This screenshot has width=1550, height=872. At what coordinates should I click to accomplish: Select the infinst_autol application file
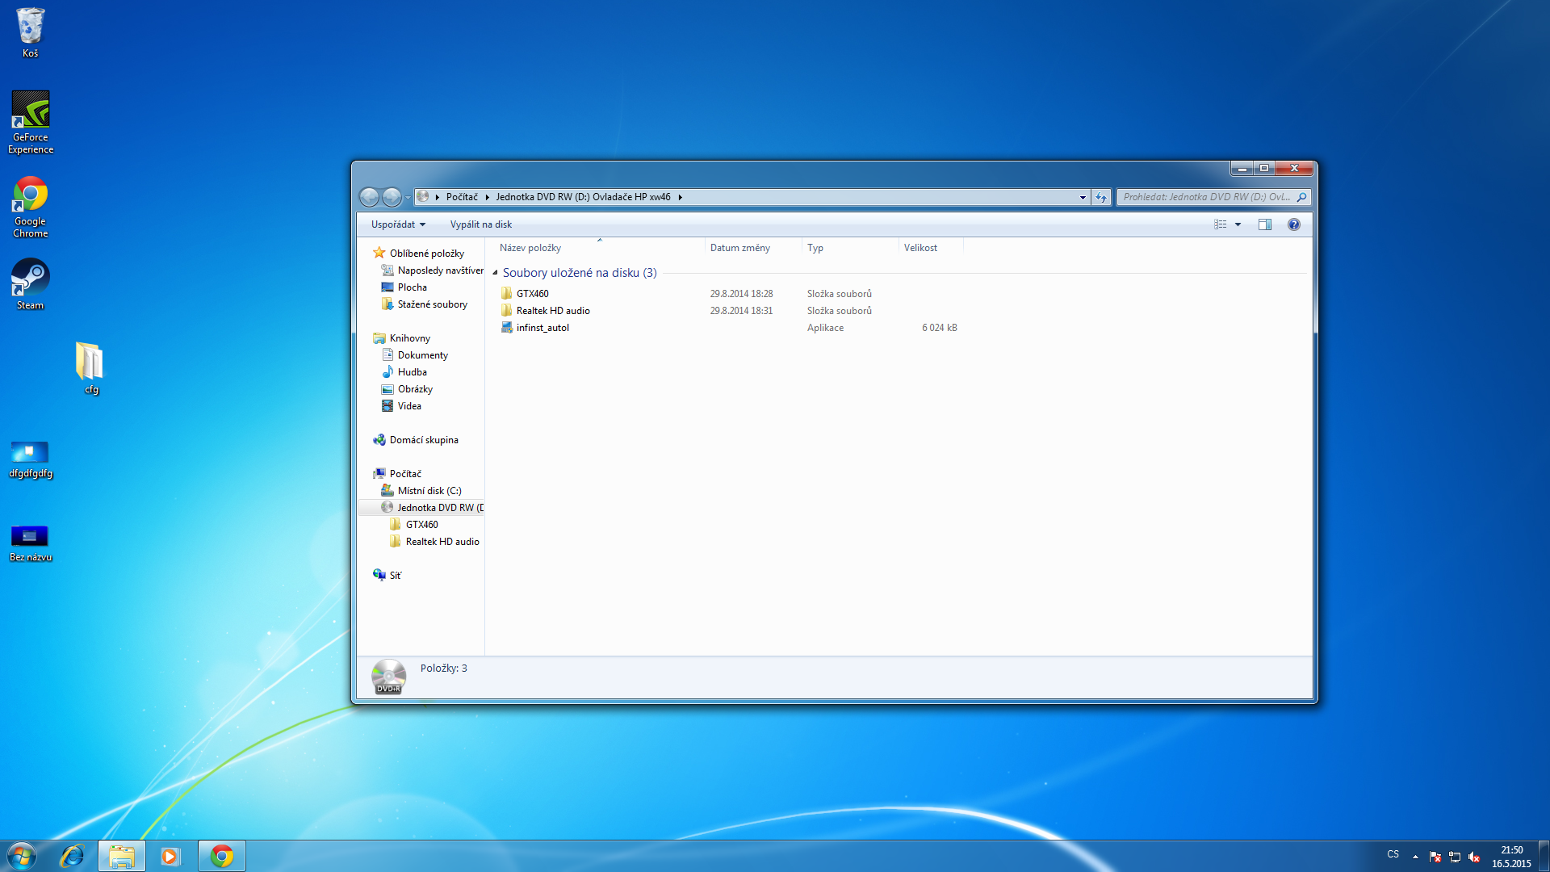(542, 328)
